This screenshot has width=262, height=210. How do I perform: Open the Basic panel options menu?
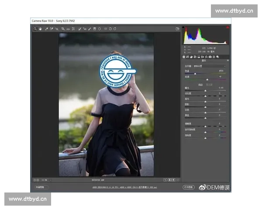(x=228, y=61)
